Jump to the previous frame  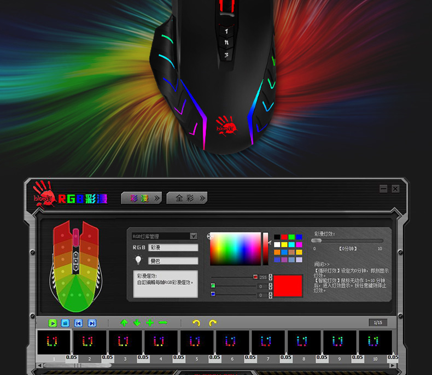click(x=79, y=323)
